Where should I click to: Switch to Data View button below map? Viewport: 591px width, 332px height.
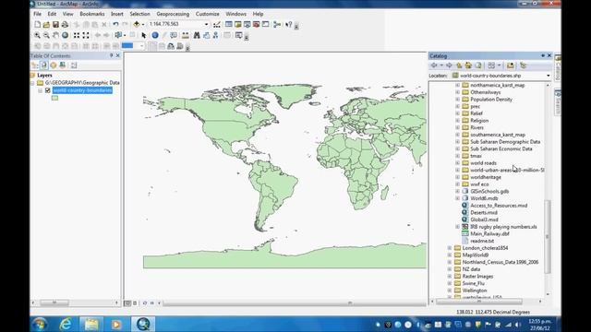click(127, 303)
